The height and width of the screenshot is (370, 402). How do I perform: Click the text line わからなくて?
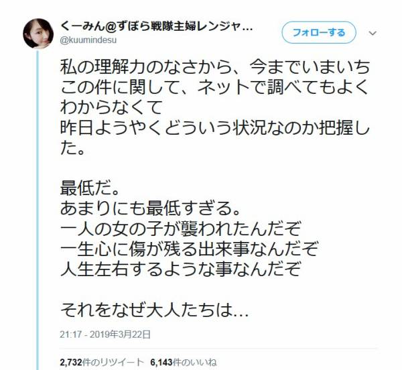click(x=111, y=107)
